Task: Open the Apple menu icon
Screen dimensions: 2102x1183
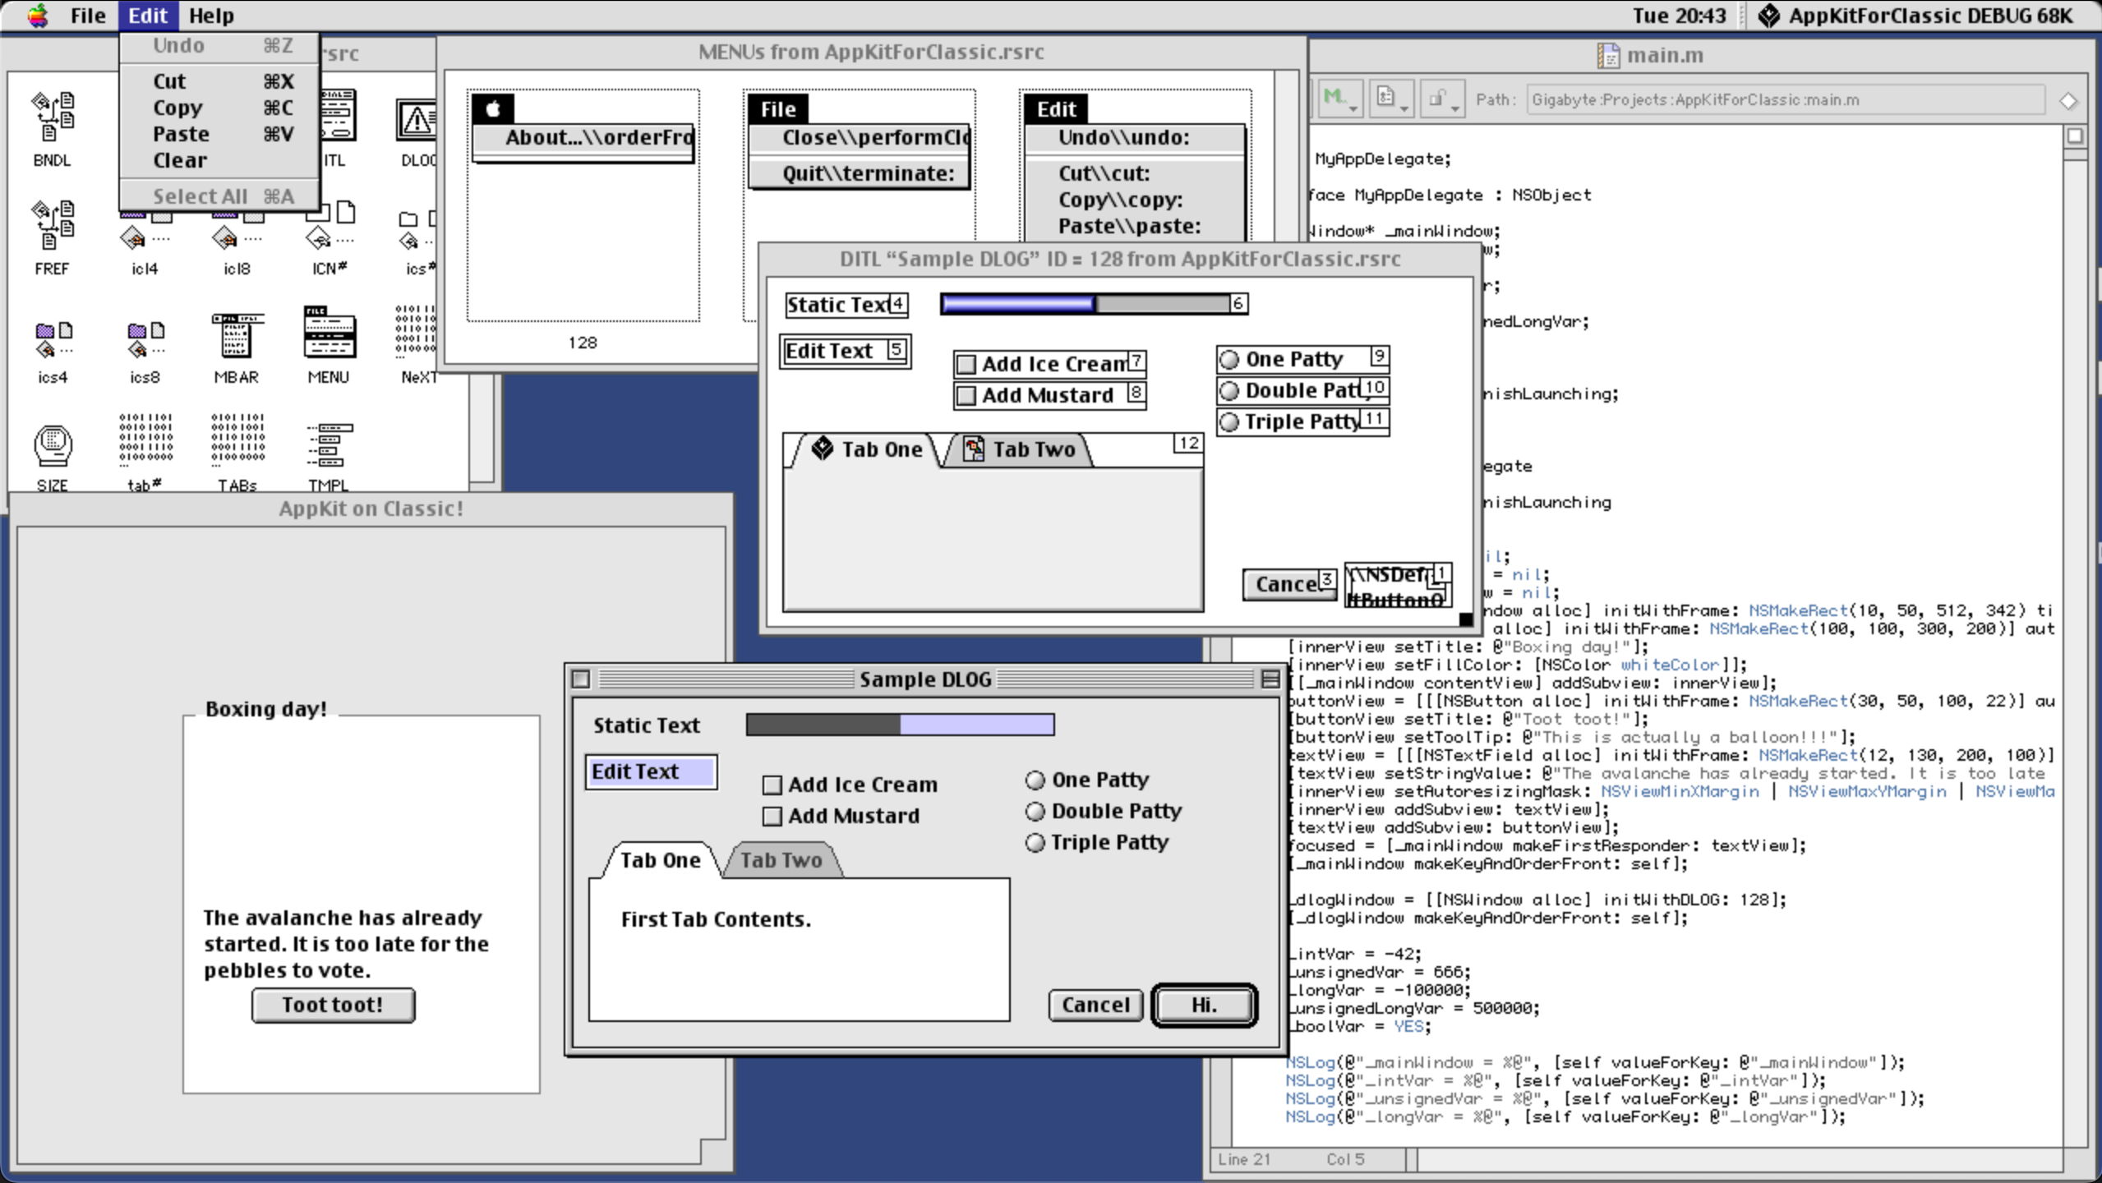Action: (37, 15)
